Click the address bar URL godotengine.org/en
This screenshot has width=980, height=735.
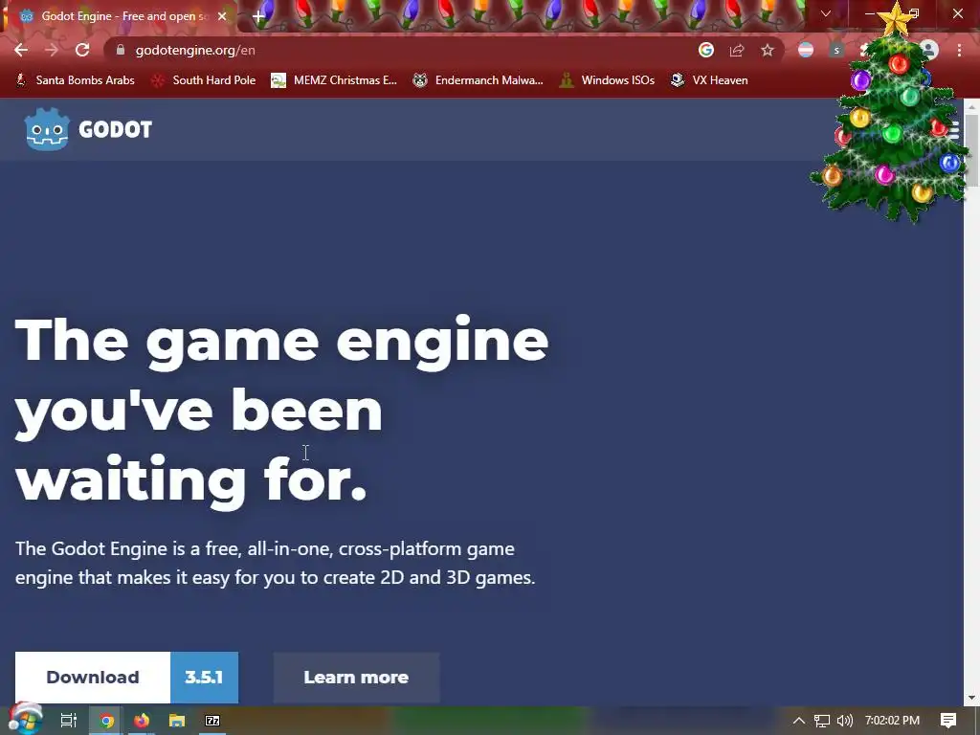195,50
